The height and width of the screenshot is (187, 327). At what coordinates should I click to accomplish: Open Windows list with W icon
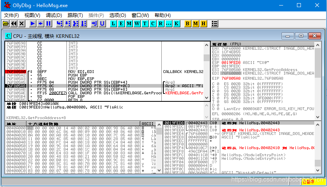tap(137, 24)
